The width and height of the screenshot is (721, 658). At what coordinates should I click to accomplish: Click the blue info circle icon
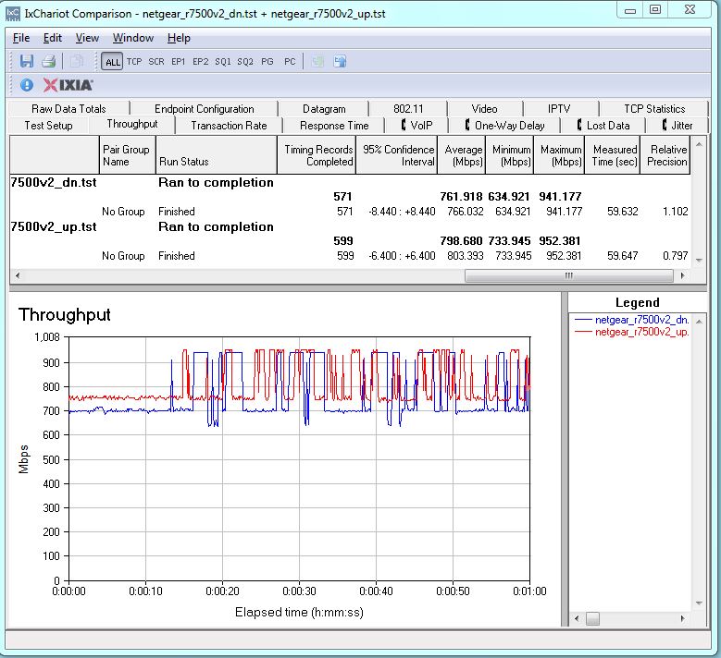pyautogui.click(x=27, y=85)
